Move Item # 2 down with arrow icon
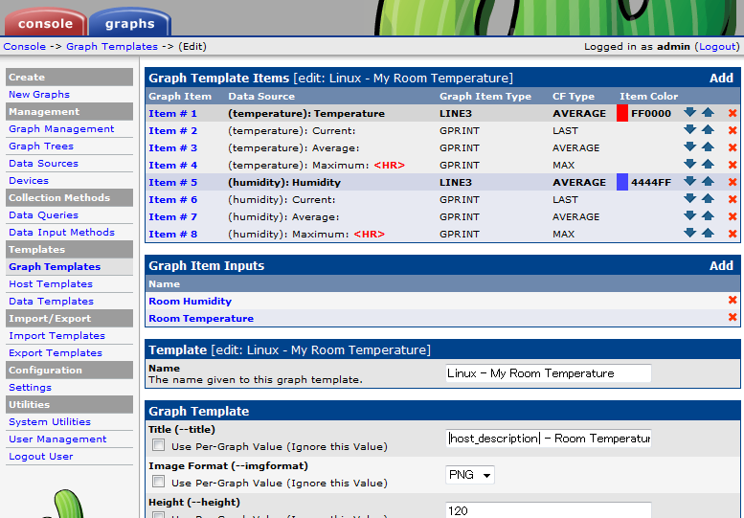This screenshot has height=518, width=744. 690,129
